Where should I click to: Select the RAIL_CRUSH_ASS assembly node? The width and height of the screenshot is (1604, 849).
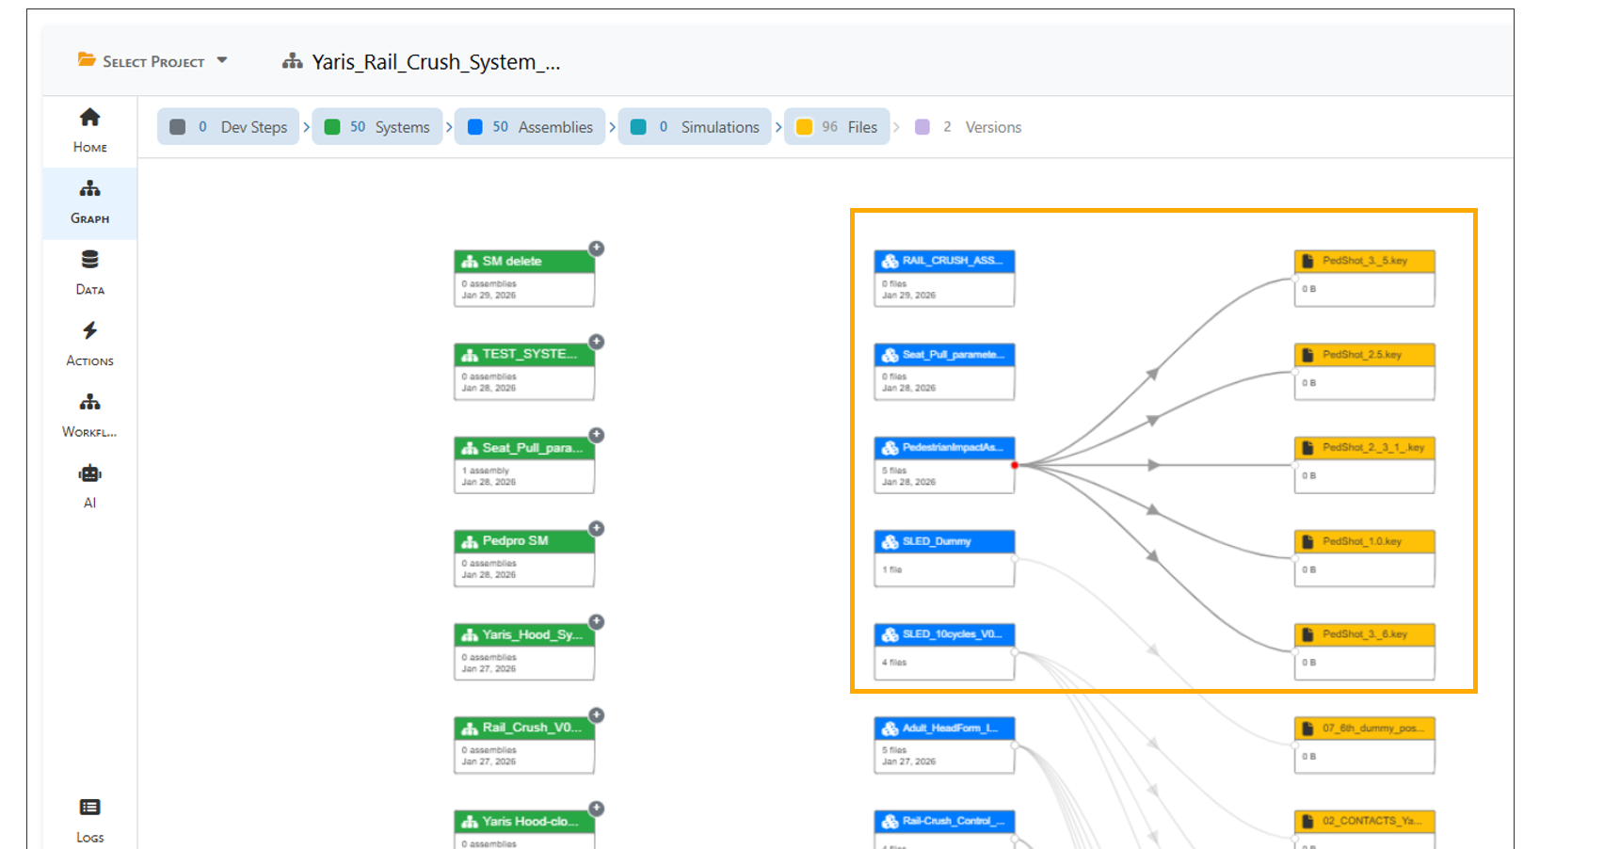pos(944,262)
